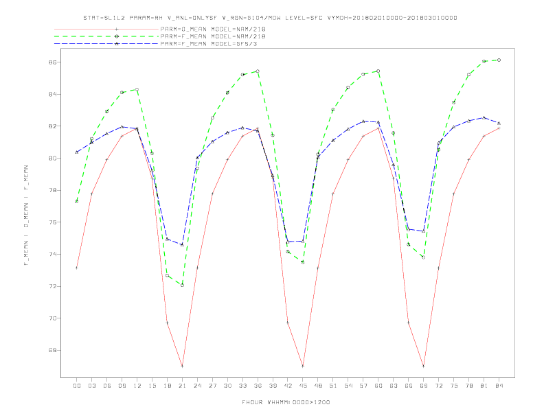Screen dimensions: 544x420
Task: Click red plus data point at forecast hour 21
Action: pos(182,366)
